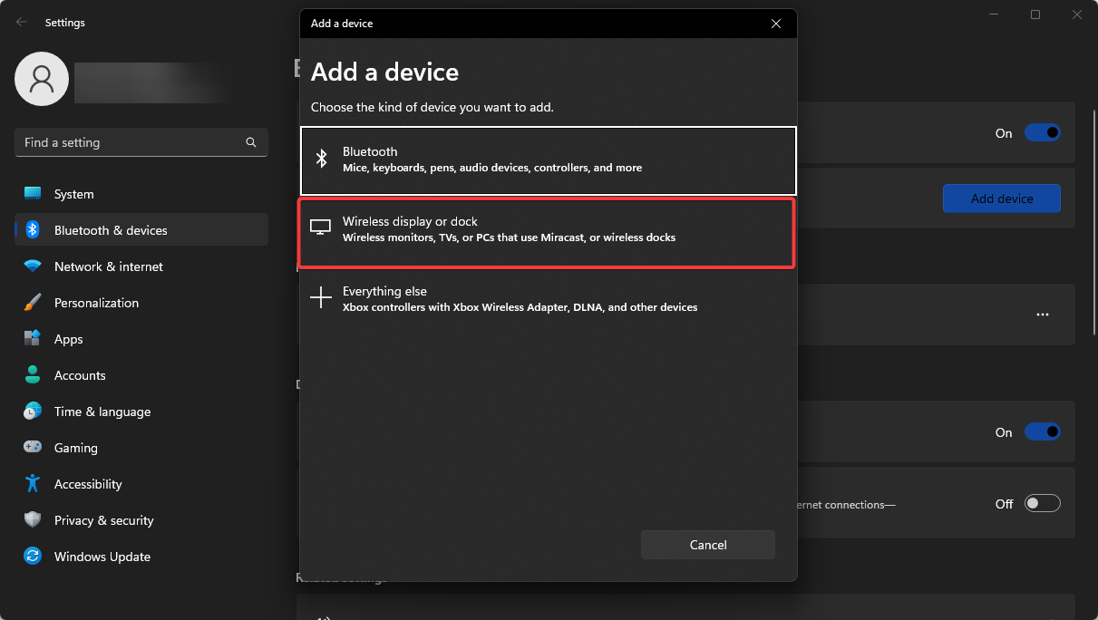Click the Network wifi icon in sidebar
Screen dimensions: 1098x620
[x=33, y=266]
